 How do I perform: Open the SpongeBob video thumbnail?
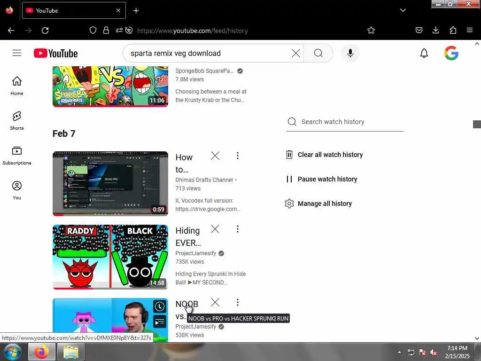110,86
